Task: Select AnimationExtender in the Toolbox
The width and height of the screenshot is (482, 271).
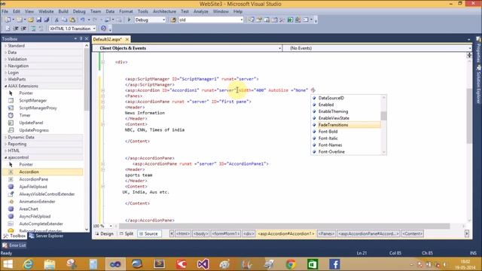Action: 37,202
